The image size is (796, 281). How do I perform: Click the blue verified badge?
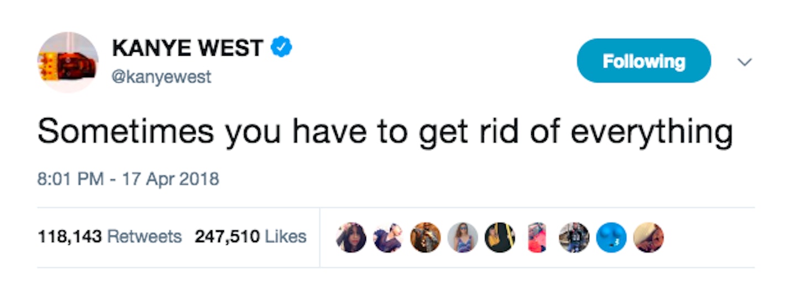click(x=281, y=48)
